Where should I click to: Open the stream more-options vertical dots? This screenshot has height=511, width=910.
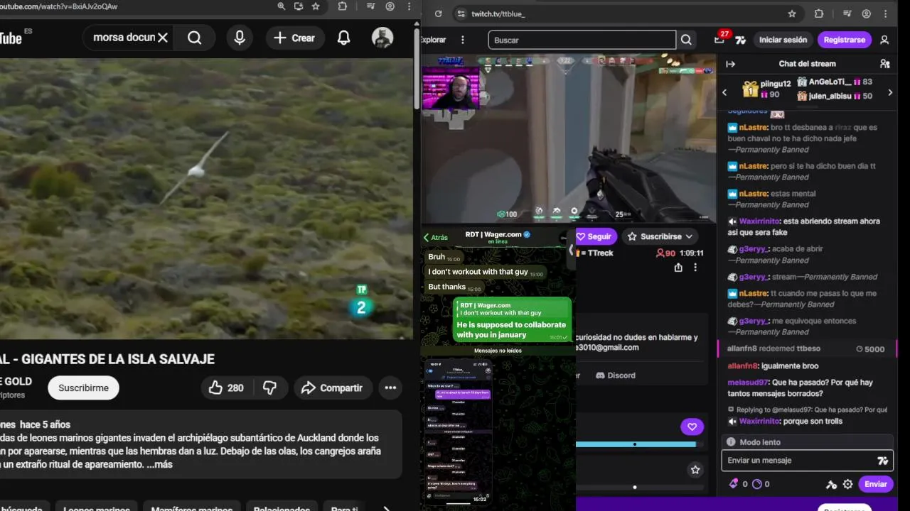pos(695,268)
